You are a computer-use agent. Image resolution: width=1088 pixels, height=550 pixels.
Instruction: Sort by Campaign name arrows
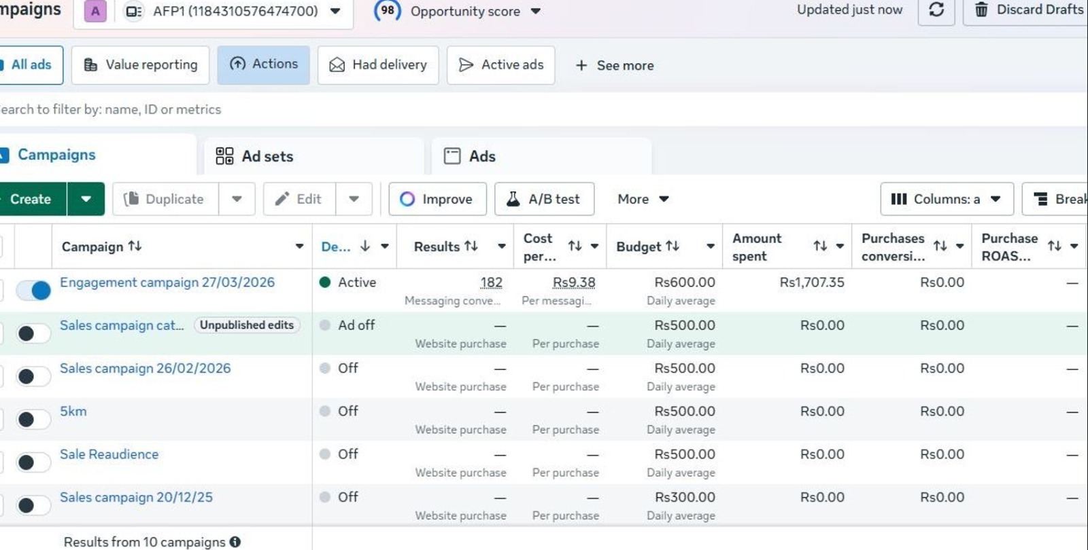135,246
